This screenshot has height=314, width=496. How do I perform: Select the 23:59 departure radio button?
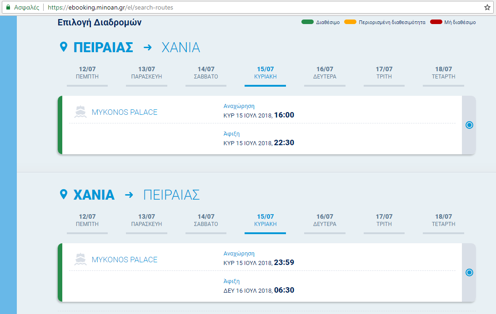tap(470, 272)
